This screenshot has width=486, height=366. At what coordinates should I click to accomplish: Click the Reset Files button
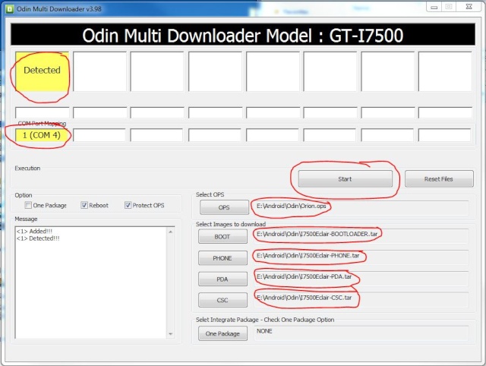coord(439,178)
